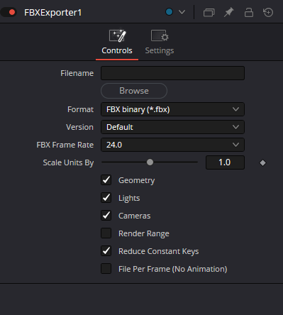Uncheck the Cameras checkbox

(x=106, y=216)
